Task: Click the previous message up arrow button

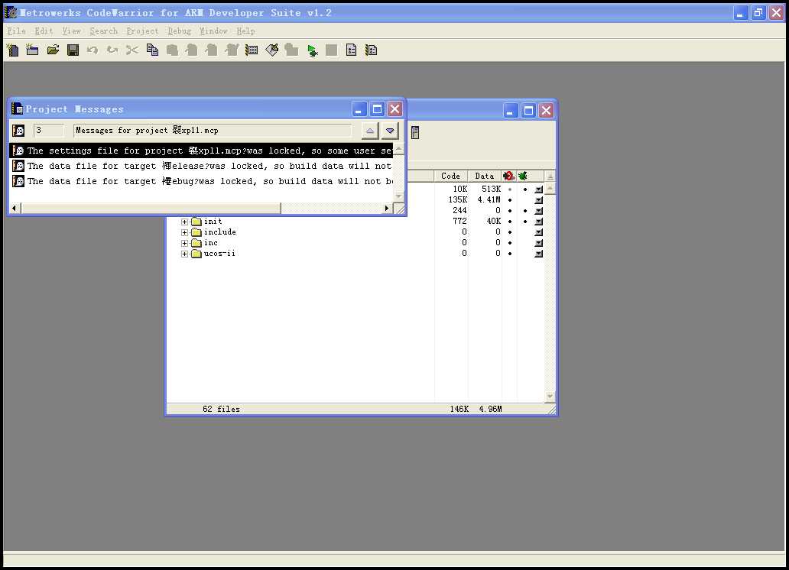Action: coord(370,131)
